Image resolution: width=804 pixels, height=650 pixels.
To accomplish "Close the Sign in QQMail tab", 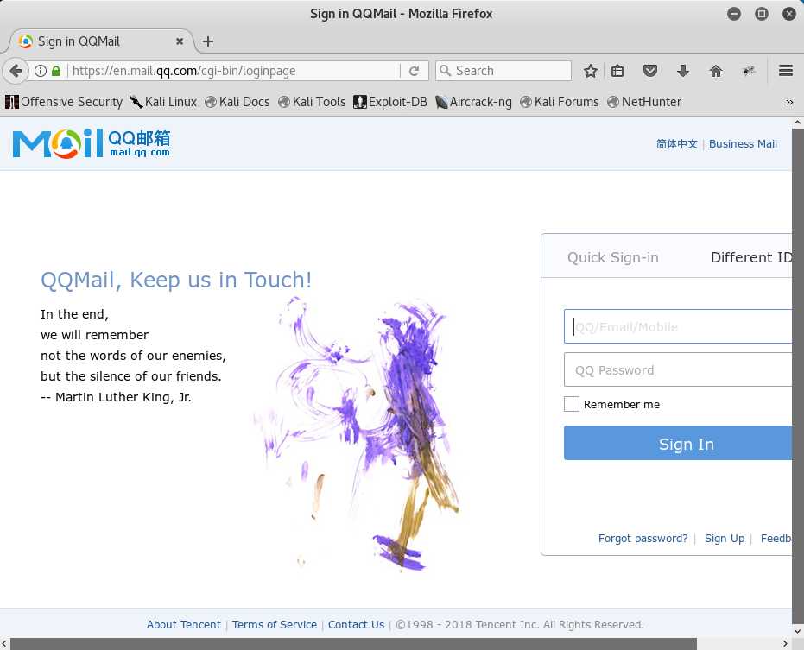I will (x=180, y=41).
